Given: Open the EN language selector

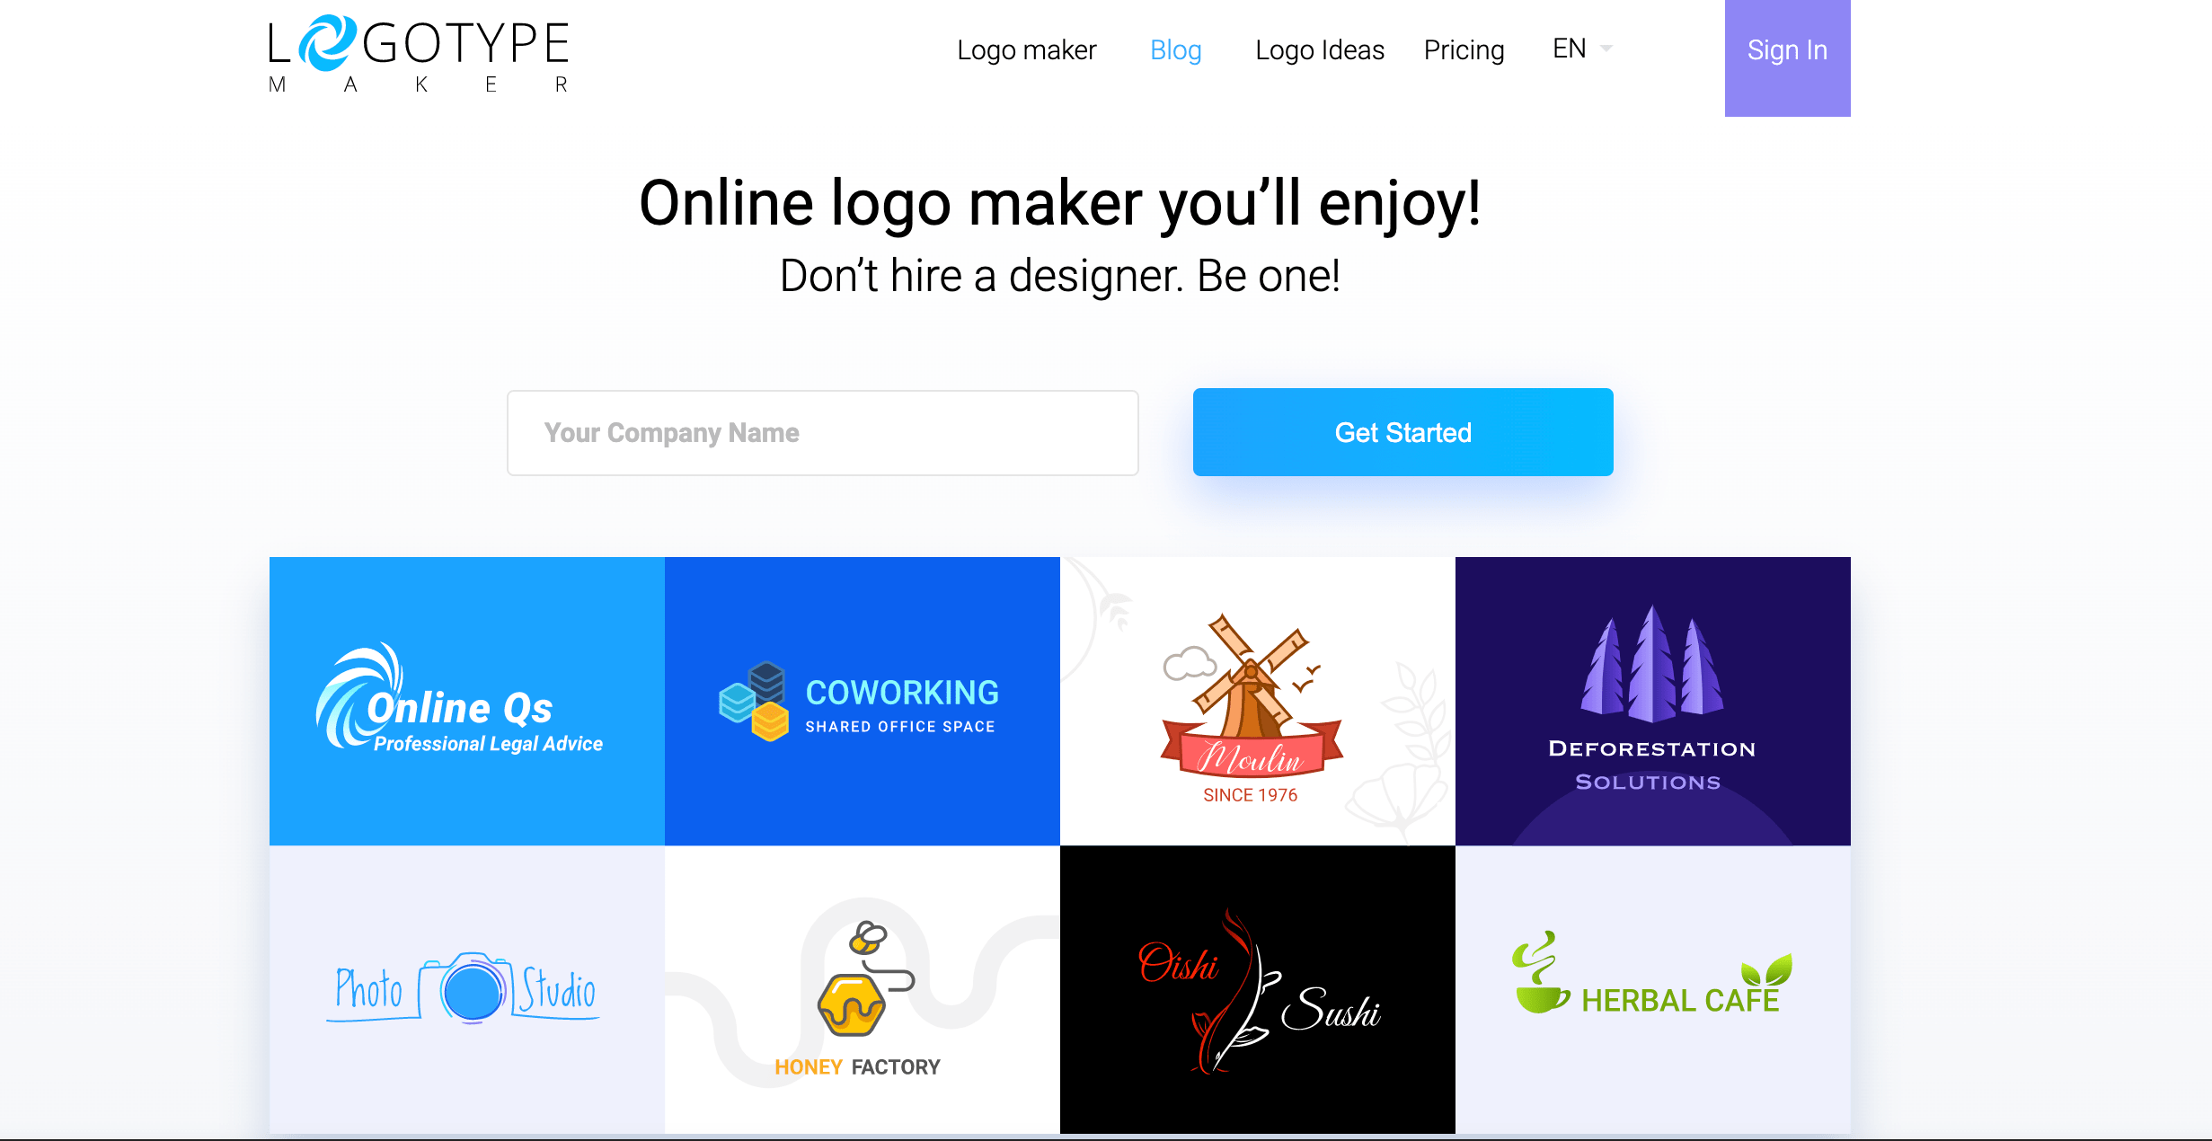Looking at the screenshot, I should [1582, 49].
